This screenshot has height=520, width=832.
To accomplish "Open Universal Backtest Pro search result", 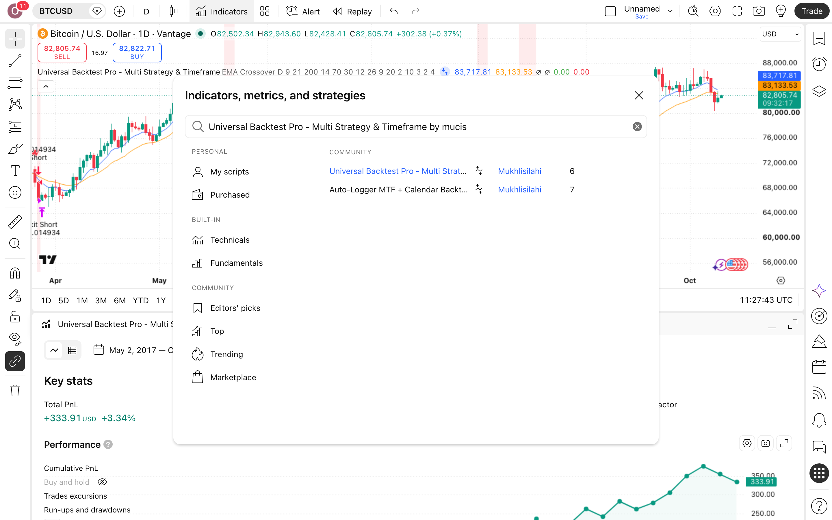I will 398,171.
